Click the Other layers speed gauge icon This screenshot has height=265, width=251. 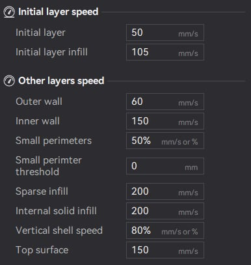(9, 81)
